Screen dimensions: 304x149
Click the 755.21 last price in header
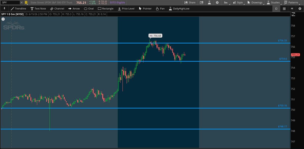[82, 3]
